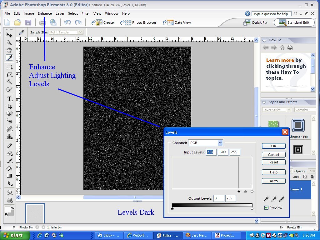Select the Clone Stamp tool

[x=9, y=136]
